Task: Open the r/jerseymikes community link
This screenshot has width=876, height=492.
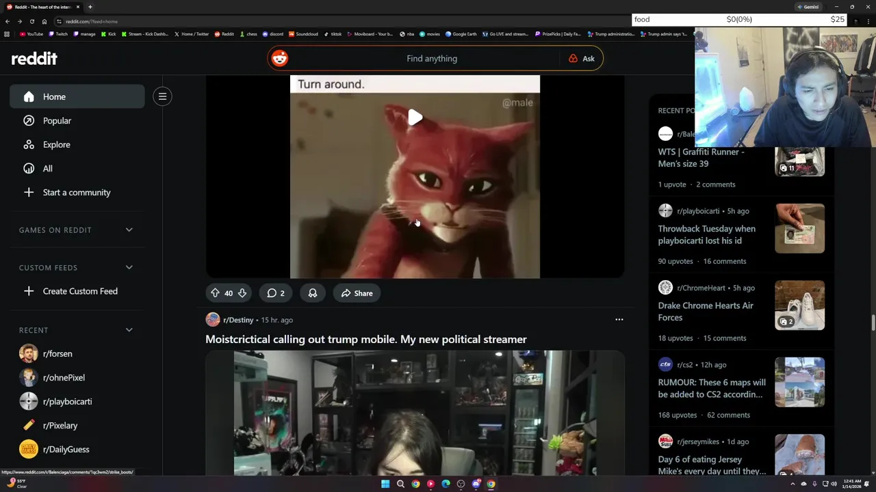Action: point(697,441)
